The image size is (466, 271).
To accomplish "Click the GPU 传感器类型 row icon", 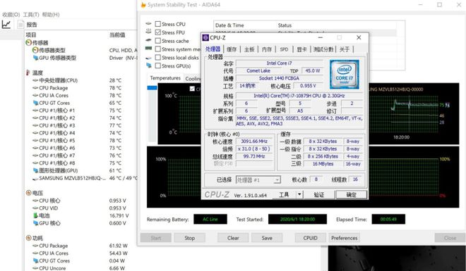I will coord(35,58).
